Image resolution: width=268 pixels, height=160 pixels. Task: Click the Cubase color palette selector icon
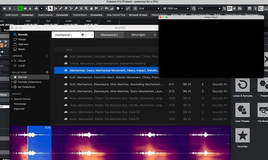118,9
